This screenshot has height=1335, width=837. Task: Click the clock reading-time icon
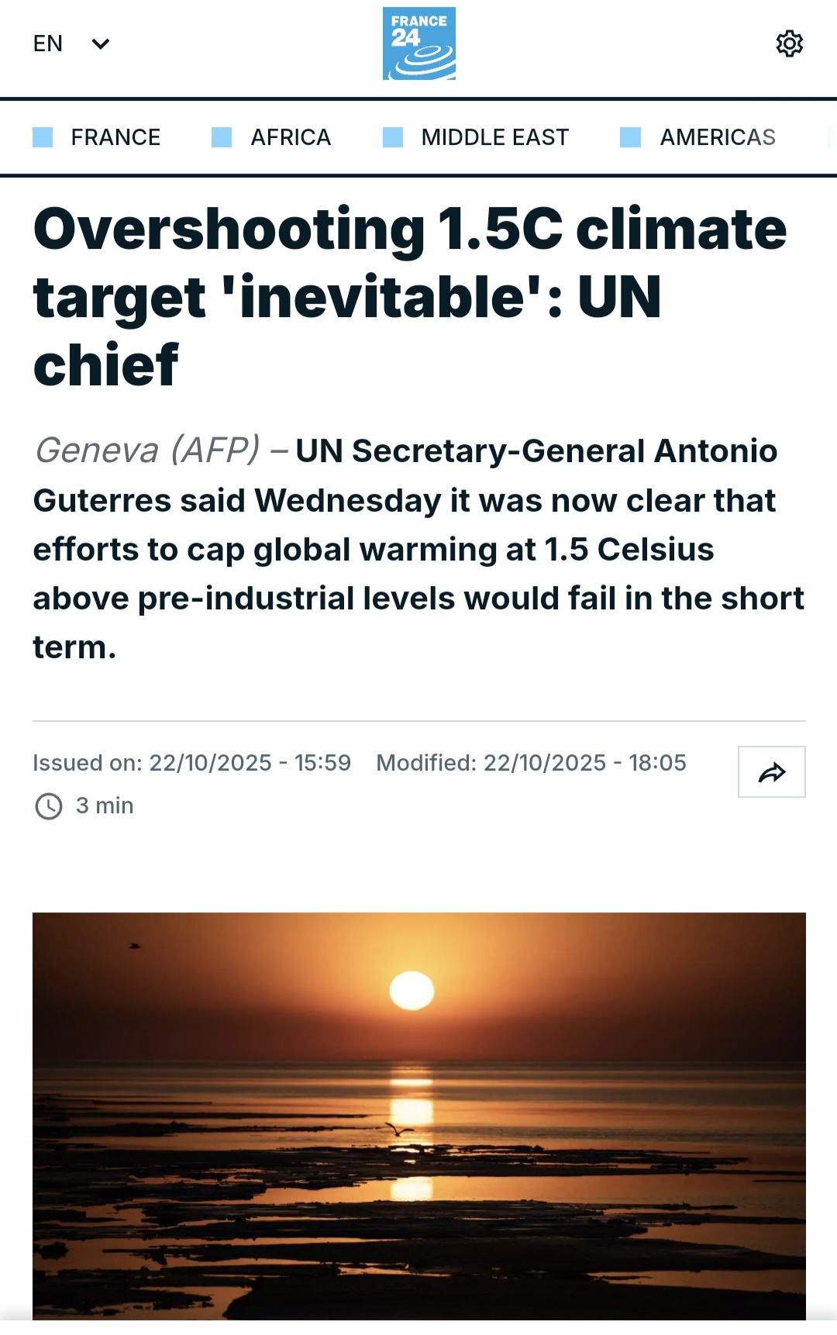[49, 806]
